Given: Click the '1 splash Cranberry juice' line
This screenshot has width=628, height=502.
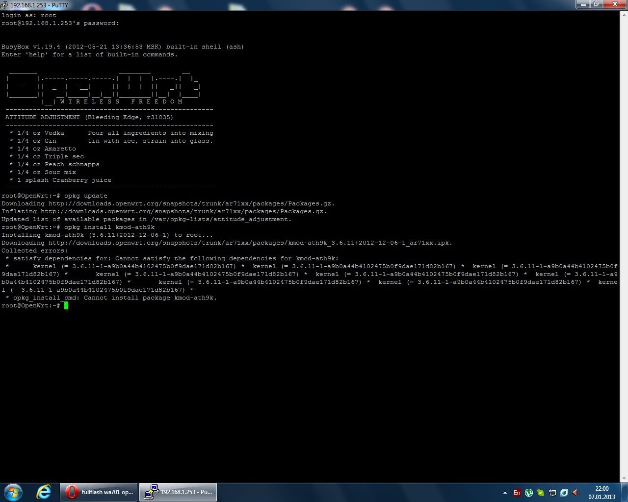Looking at the screenshot, I should (x=60, y=180).
